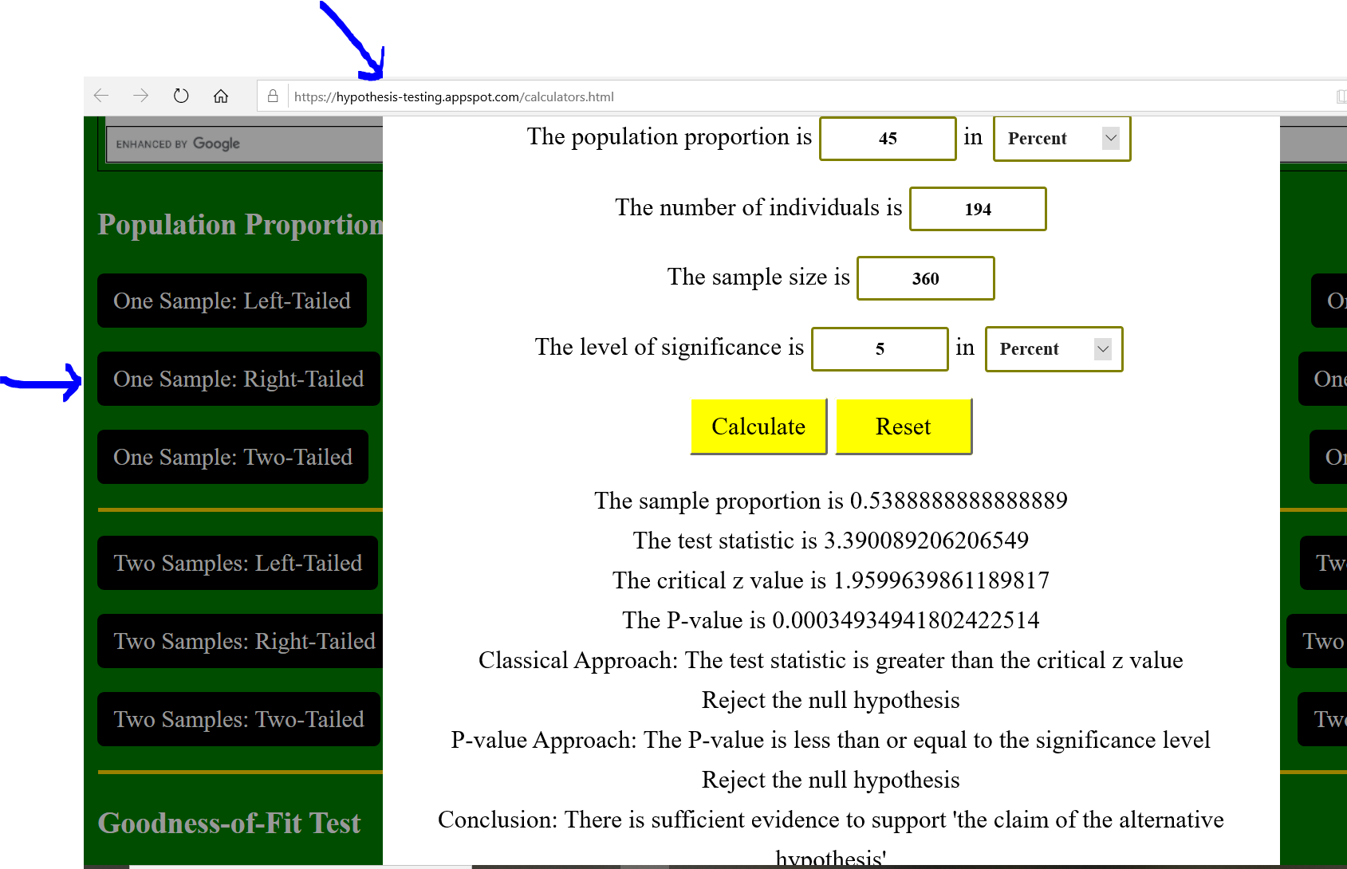Click the Conclusion sentence text
1347x869 pixels.
click(831, 839)
